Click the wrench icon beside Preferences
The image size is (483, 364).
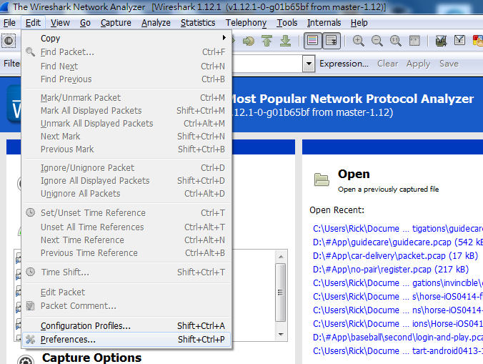[30, 340]
